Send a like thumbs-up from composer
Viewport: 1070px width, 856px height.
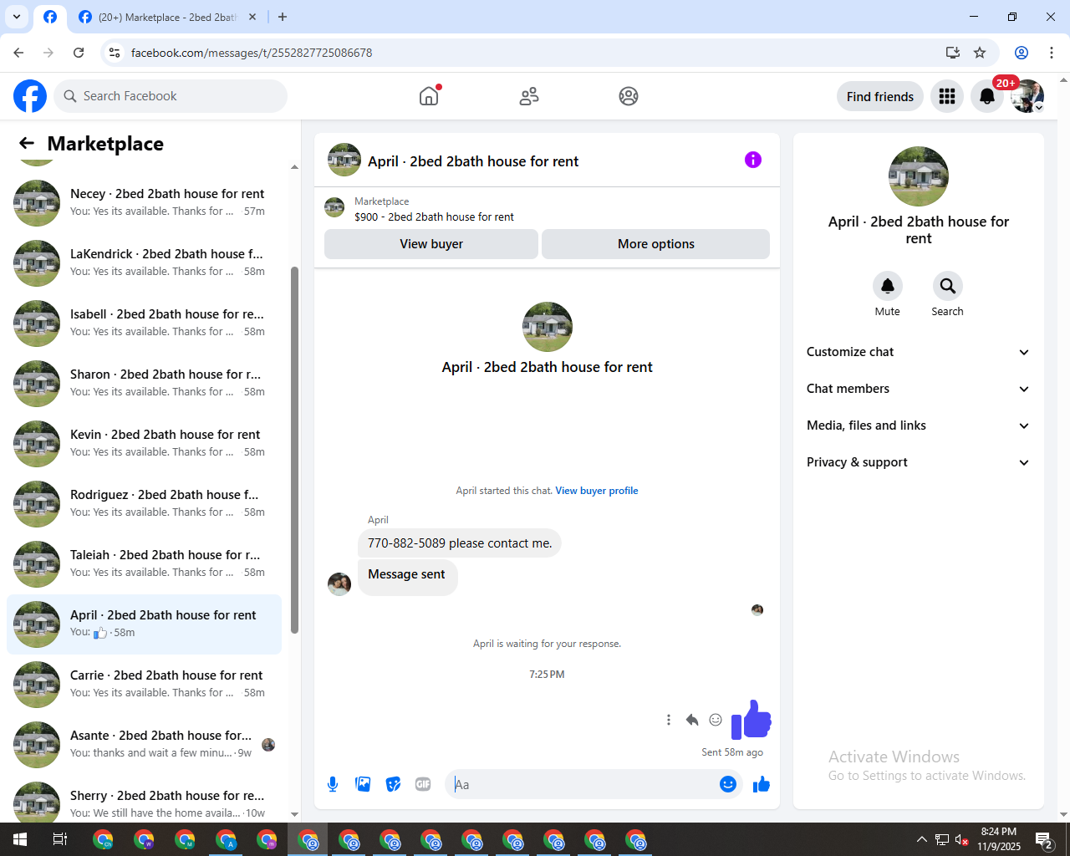pos(761,784)
